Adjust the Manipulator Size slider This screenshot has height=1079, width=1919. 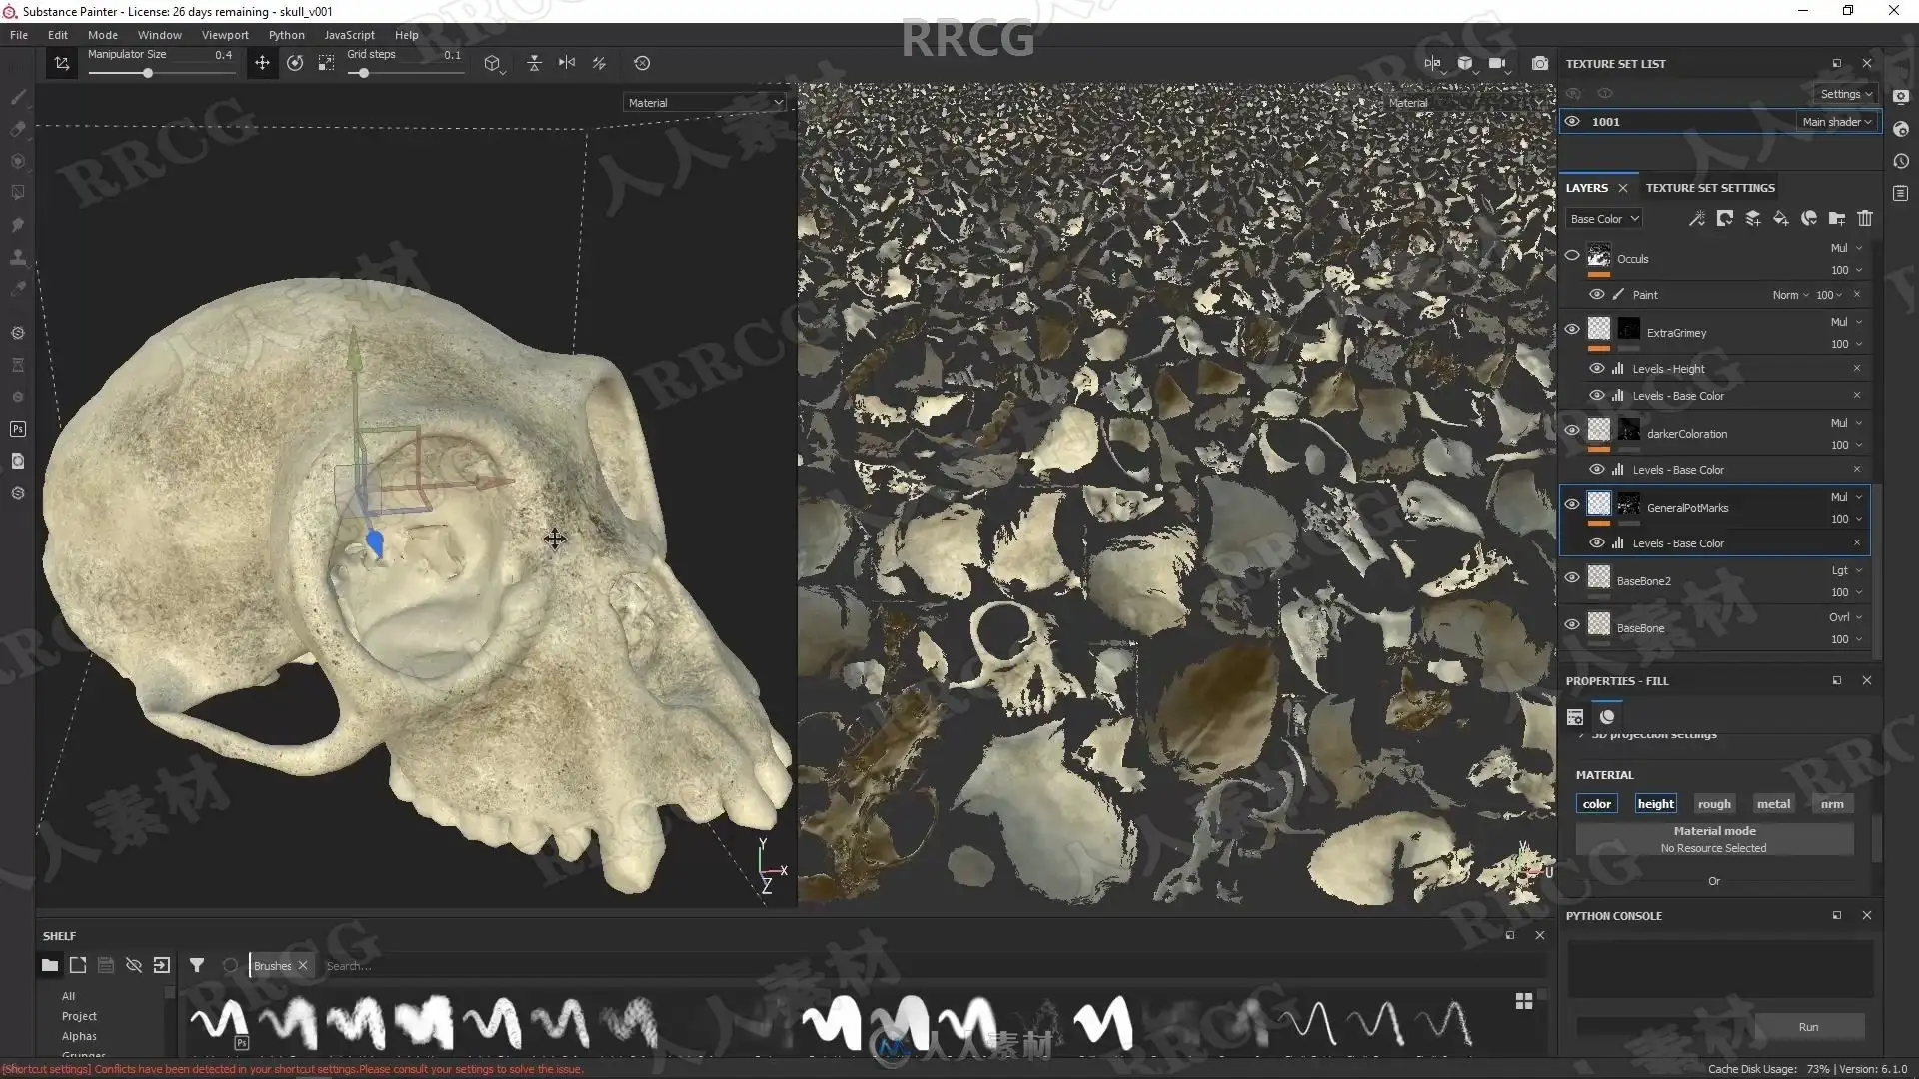pos(148,73)
